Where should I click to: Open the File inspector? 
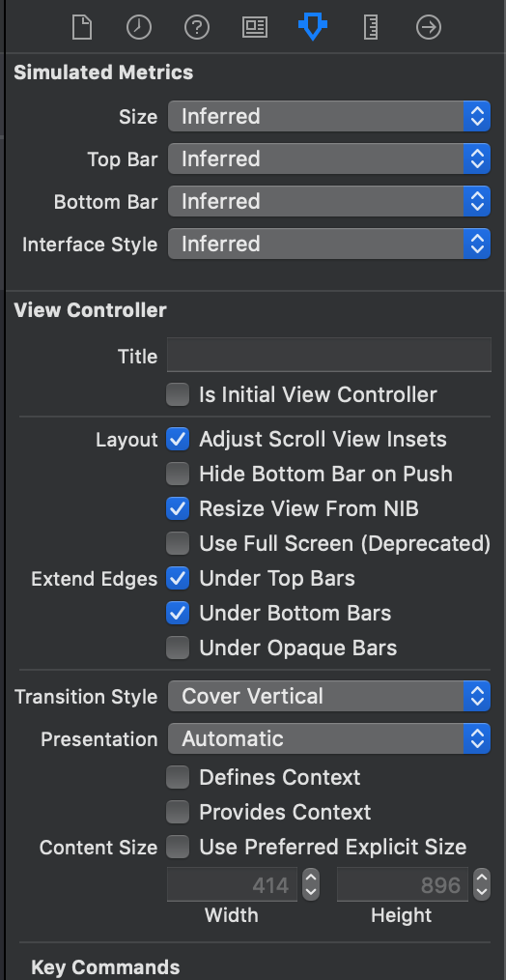pyautogui.click(x=81, y=27)
